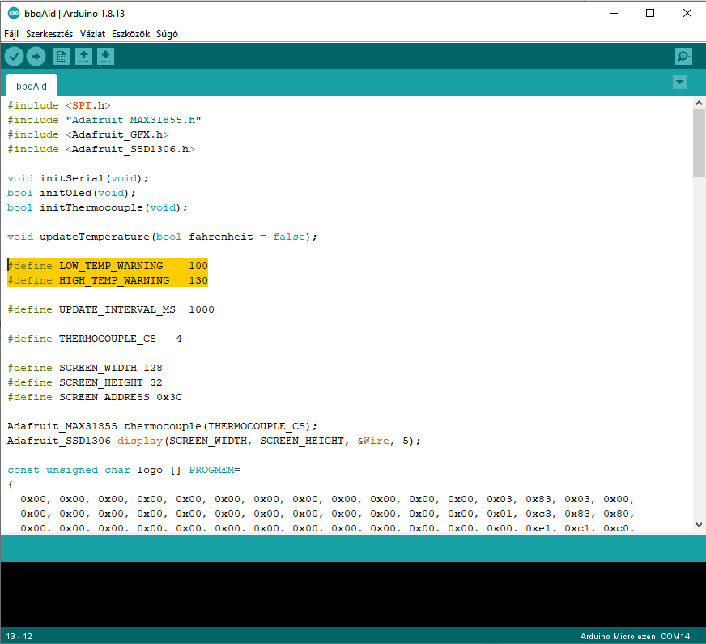Click the initOled declaration
The height and width of the screenshot is (644, 706).
click(x=71, y=193)
